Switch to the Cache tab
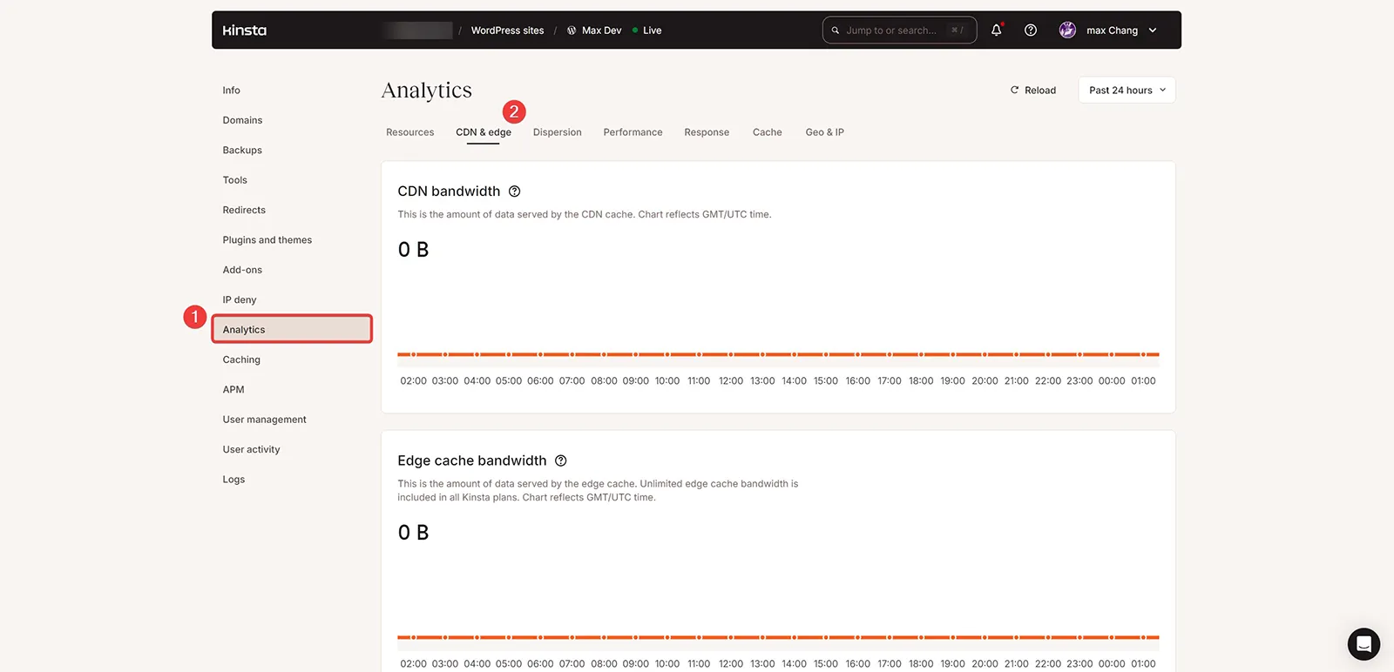 [x=768, y=132]
